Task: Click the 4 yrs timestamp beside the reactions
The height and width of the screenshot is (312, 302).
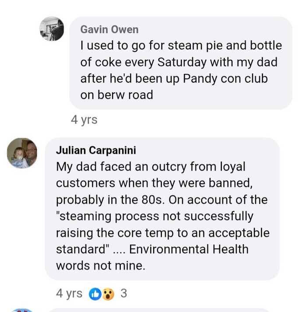Action: click(x=69, y=293)
